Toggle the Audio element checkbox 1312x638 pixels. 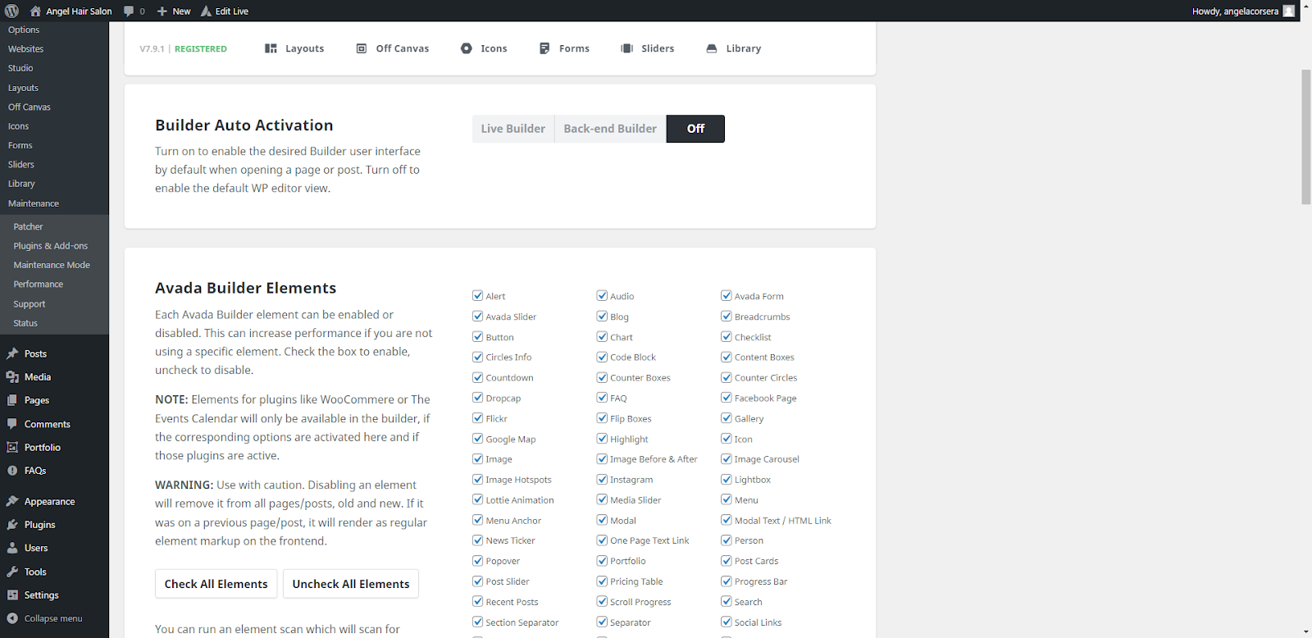click(x=602, y=296)
